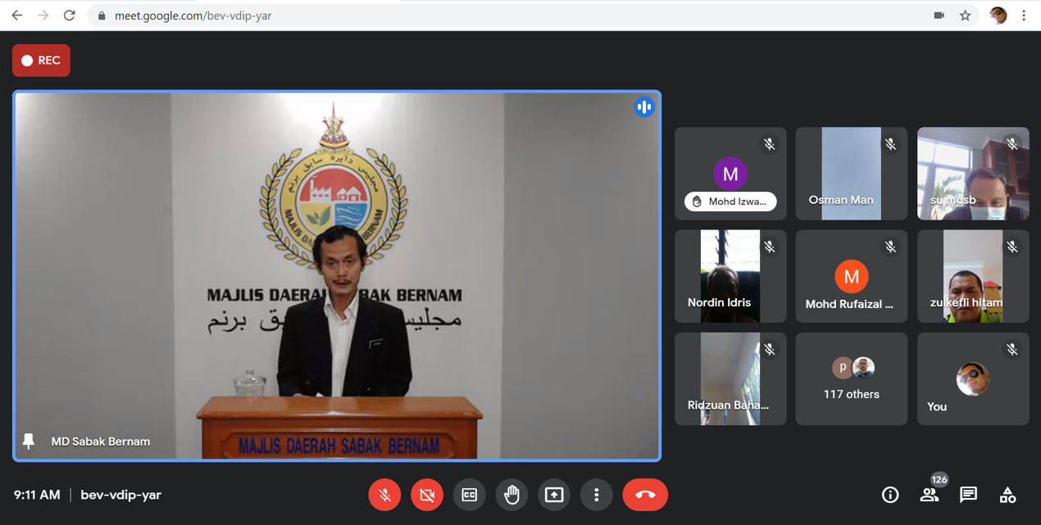Select the Mohd Izwa... participant tile
Viewport: 1041px width, 525px height.
(x=730, y=174)
